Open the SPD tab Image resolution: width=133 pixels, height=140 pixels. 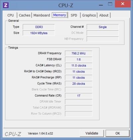[x=74, y=15]
